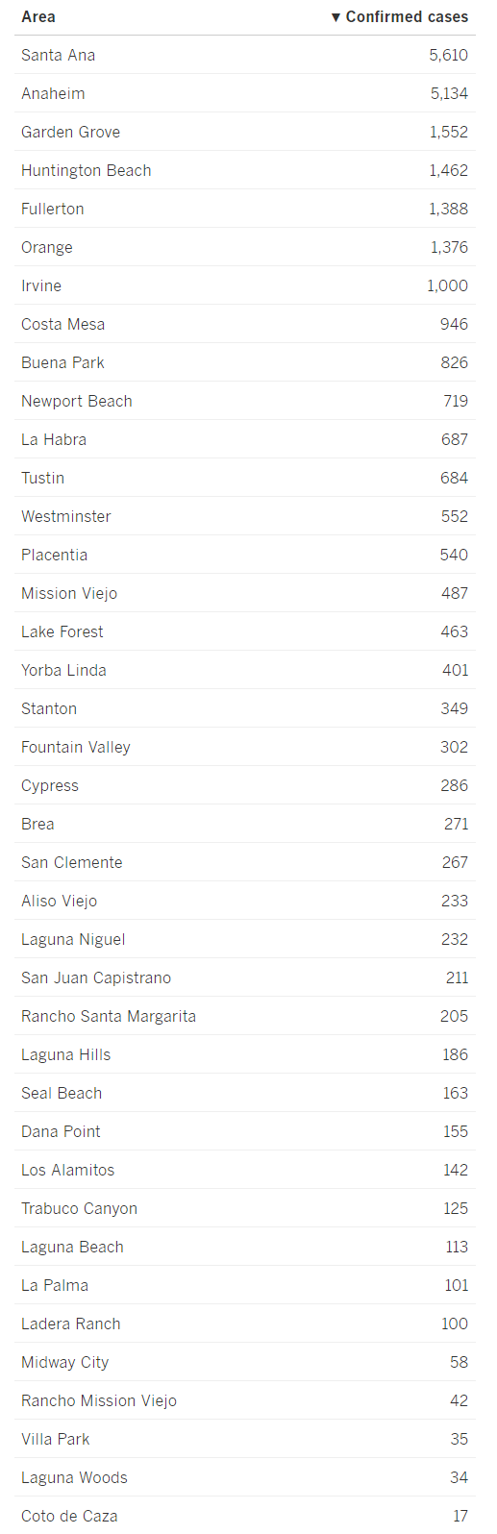Sort table by the Area column header
The height and width of the screenshot is (1534, 497).
(38, 17)
